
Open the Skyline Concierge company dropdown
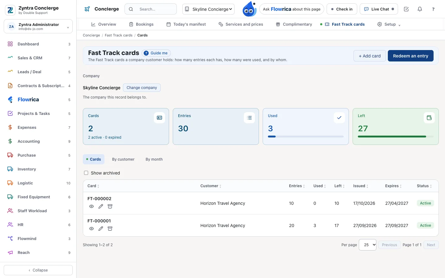[209, 9]
